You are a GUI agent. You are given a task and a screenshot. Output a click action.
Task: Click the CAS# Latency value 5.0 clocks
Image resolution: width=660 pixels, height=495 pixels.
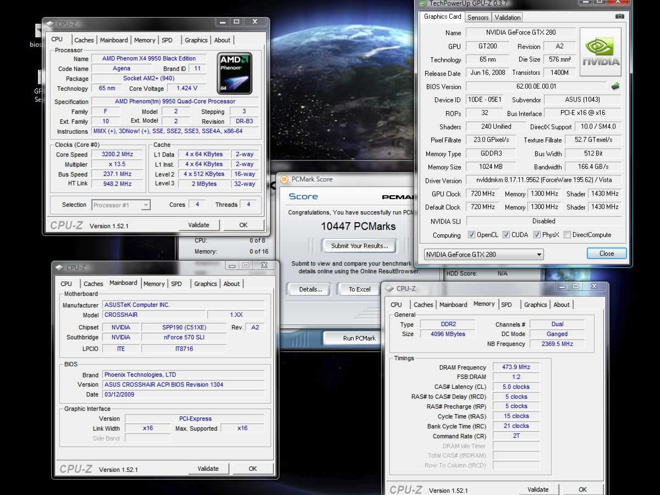click(x=516, y=387)
